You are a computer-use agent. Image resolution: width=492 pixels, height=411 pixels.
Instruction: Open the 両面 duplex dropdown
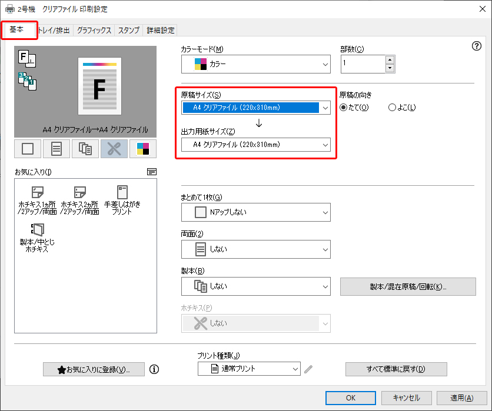[x=255, y=249]
